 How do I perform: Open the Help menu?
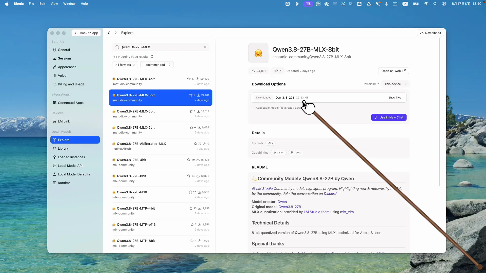coord(84,4)
